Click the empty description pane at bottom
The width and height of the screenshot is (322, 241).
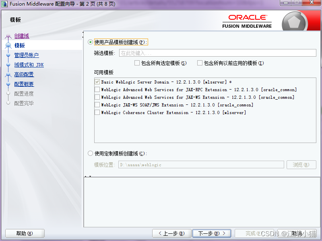(x=202, y=202)
